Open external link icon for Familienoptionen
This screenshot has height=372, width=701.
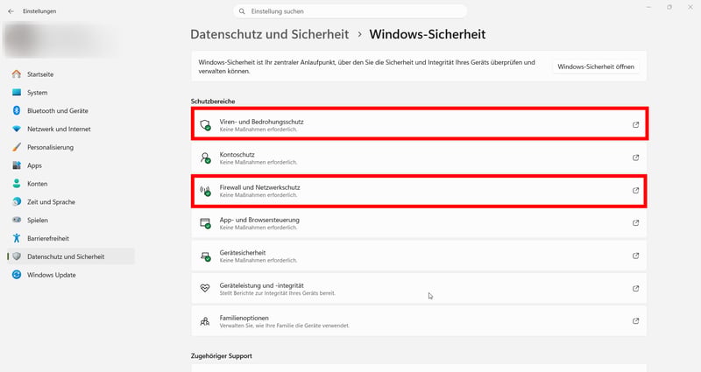(635, 321)
